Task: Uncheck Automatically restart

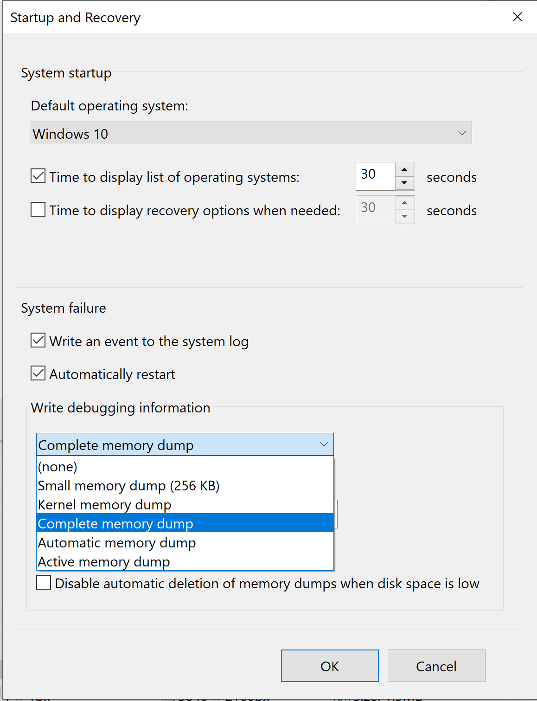Action: [38, 373]
